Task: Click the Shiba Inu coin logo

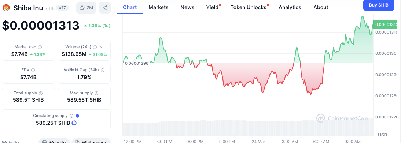Action: (x=6, y=8)
